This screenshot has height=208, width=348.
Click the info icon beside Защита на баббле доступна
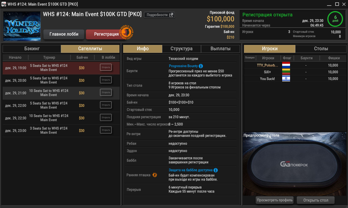tap(215, 169)
